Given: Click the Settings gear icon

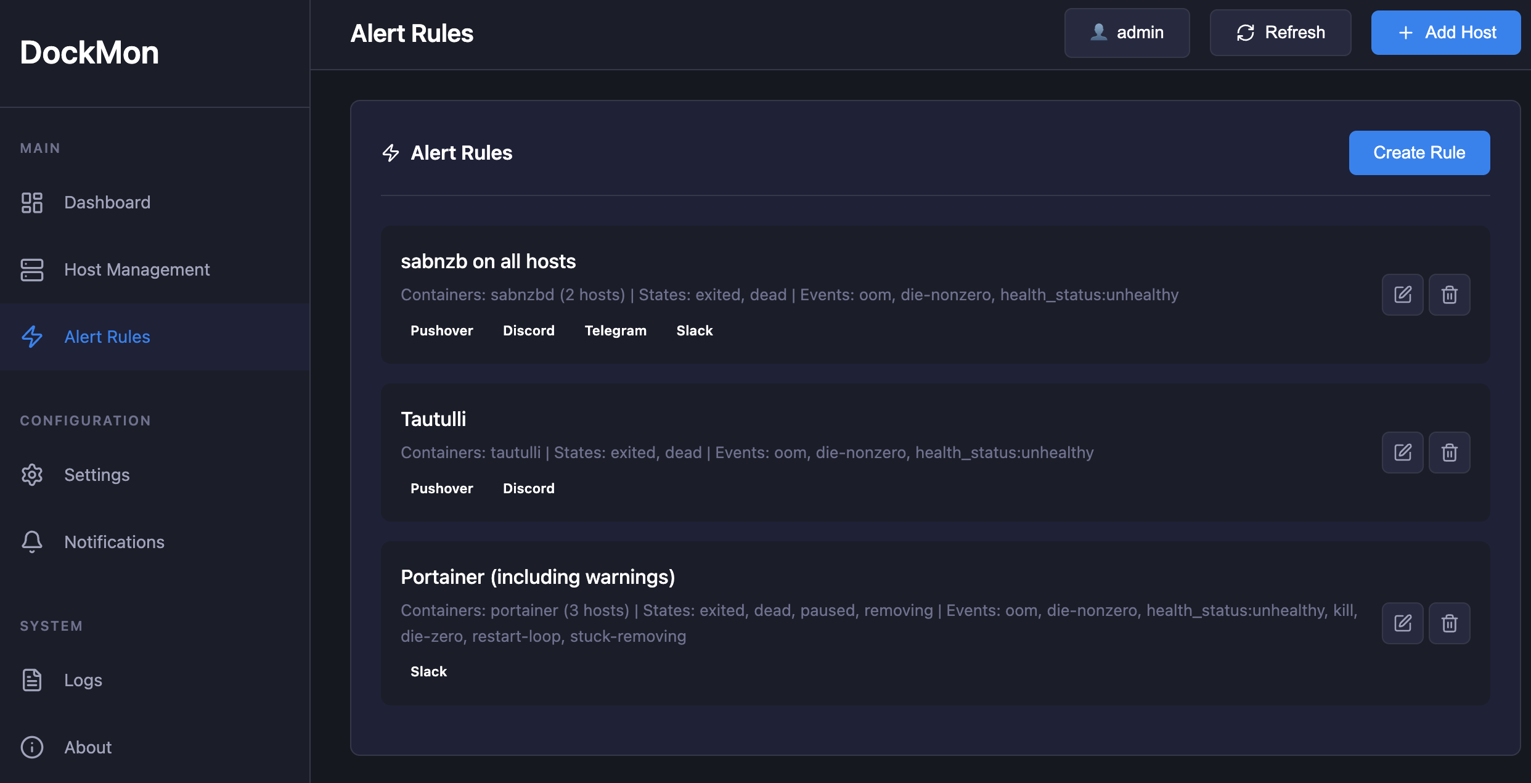Looking at the screenshot, I should 32,475.
